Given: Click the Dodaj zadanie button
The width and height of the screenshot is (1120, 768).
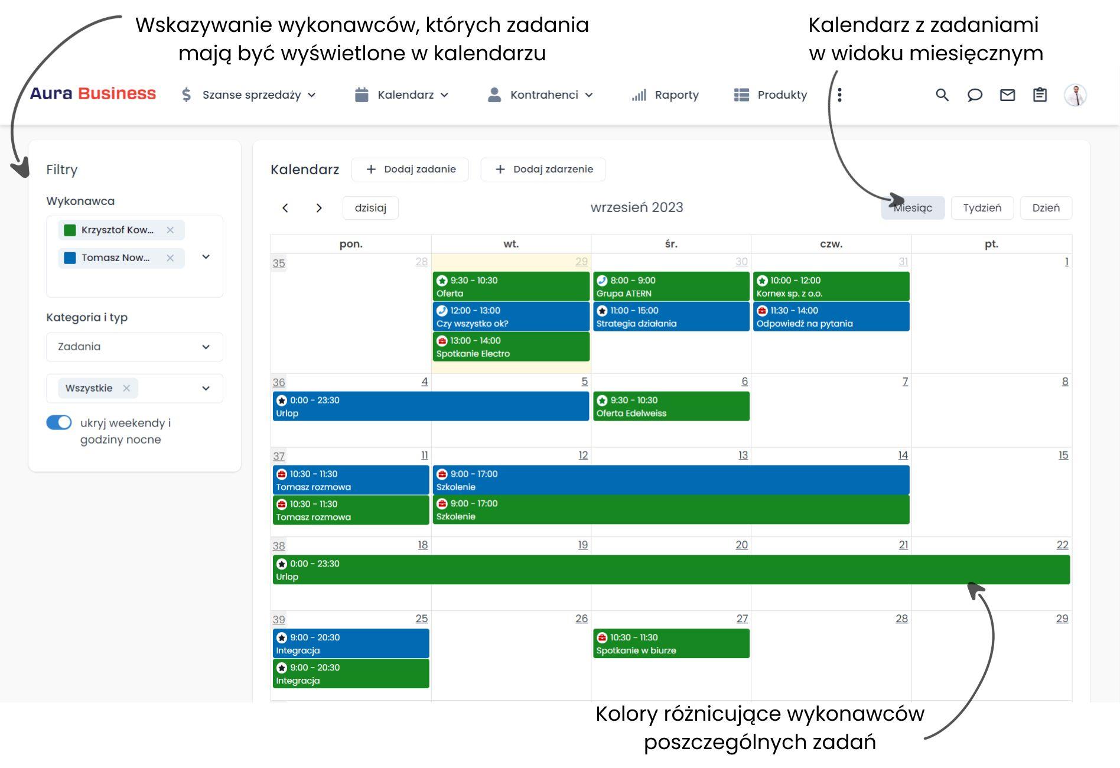Looking at the screenshot, I should pos(410,170).
